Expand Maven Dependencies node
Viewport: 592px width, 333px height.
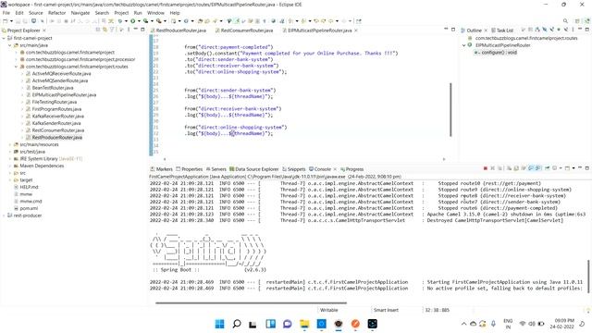[10, 166]
